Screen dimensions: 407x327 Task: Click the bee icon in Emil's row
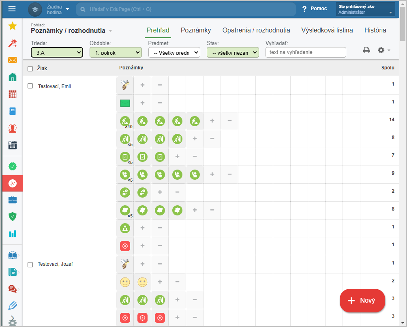[125, 85]
